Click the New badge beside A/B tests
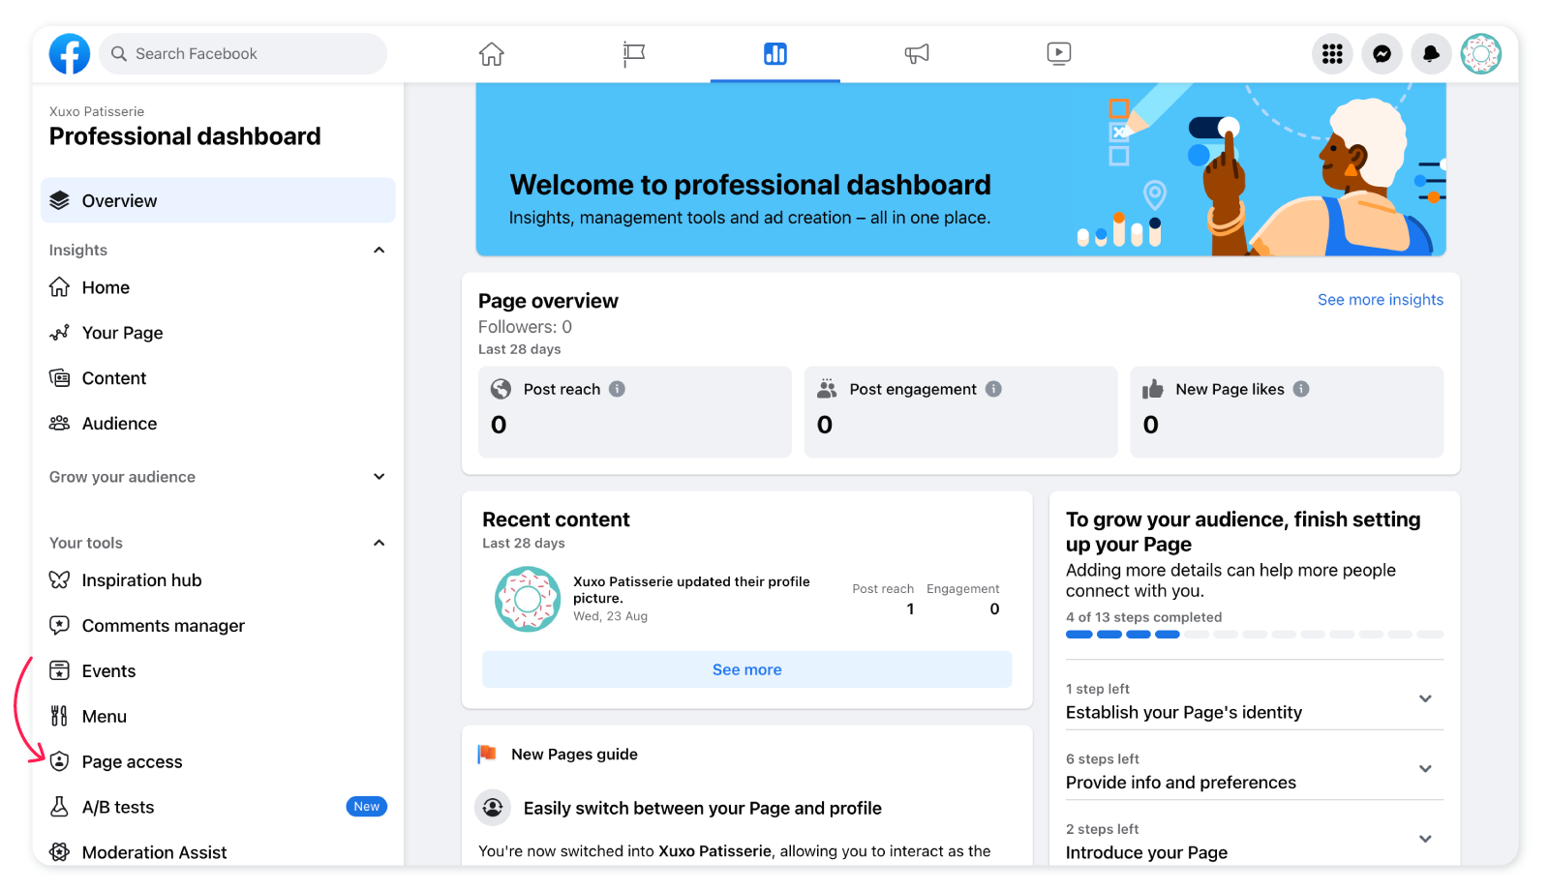Screen dimensions: 1549x890 pyautogui.click(x=367, y=807)
